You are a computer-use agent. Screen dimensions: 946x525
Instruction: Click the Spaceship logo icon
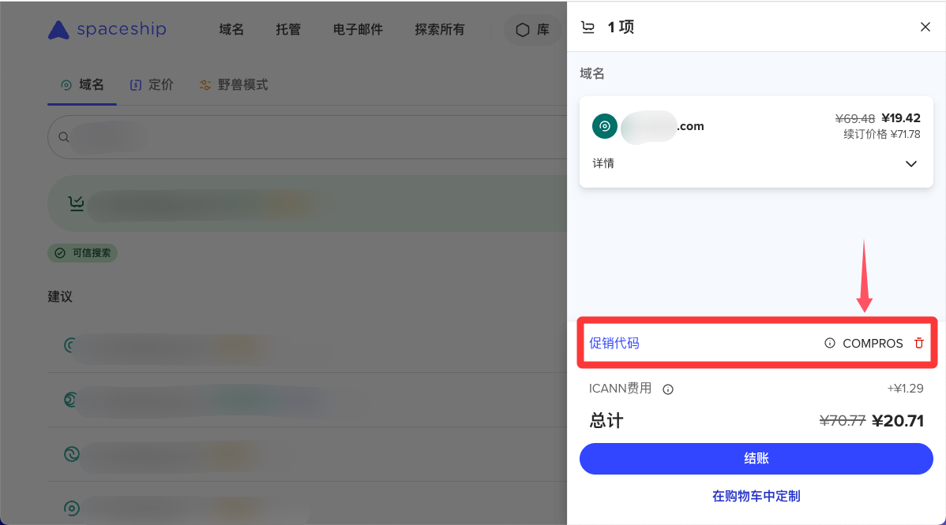58,30
